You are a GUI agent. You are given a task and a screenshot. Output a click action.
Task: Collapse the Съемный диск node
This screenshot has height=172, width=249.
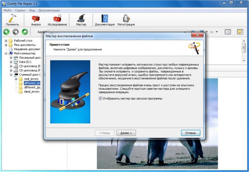pyautogui.click(x=11, y=75)
